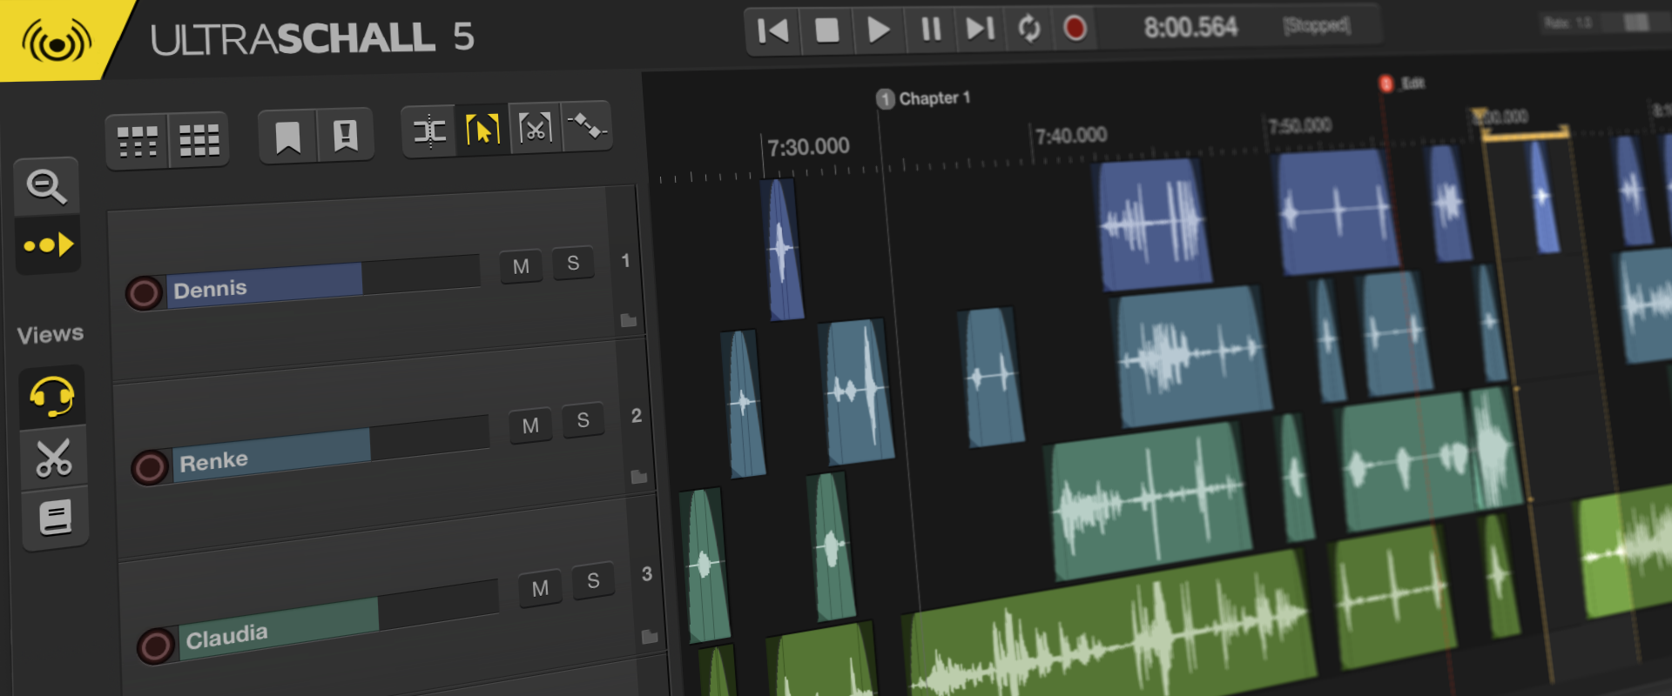
Task: Click the yellow time selection bar
Action: (1524, 134)
